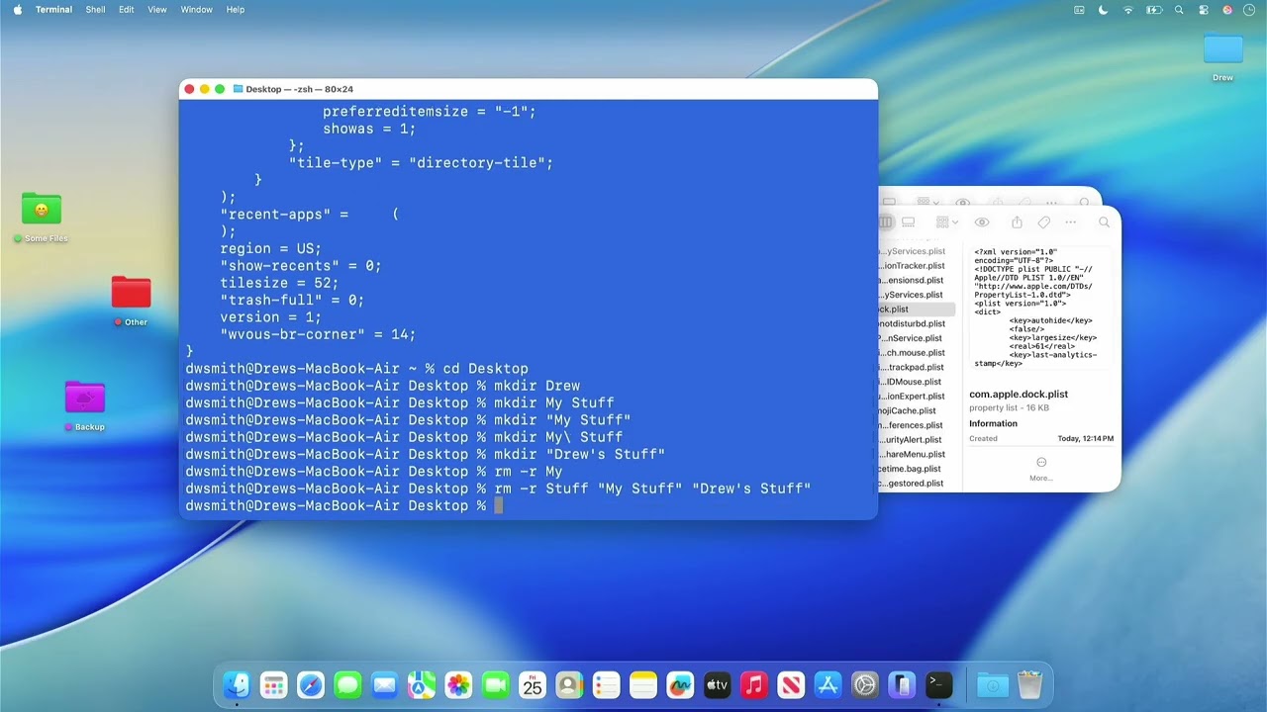Viewport: 1267px width, 712px height.
Task: Launch FaceTime from the Dock
Action: click(x=495, y=684)
